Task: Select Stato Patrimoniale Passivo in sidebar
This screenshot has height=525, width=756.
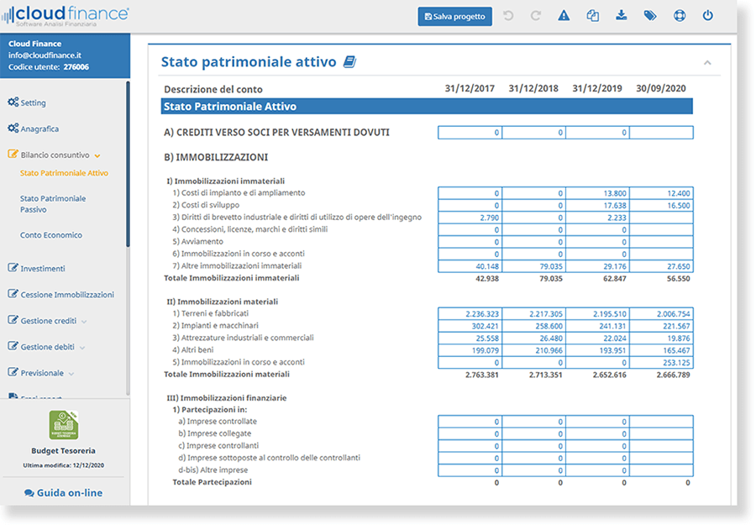Action: click(53, 204)
